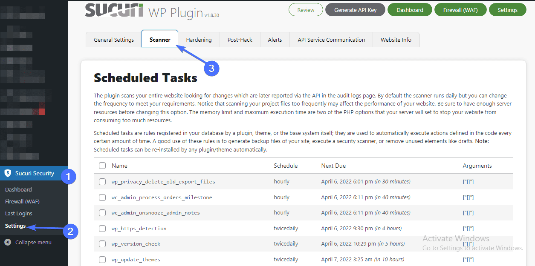Click the Sucuri shield icon in sidebar
535x266 pixels.
click(8, 173)
